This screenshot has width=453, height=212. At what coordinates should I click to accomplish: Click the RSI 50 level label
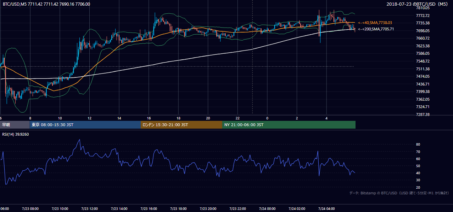pos(418,166)
